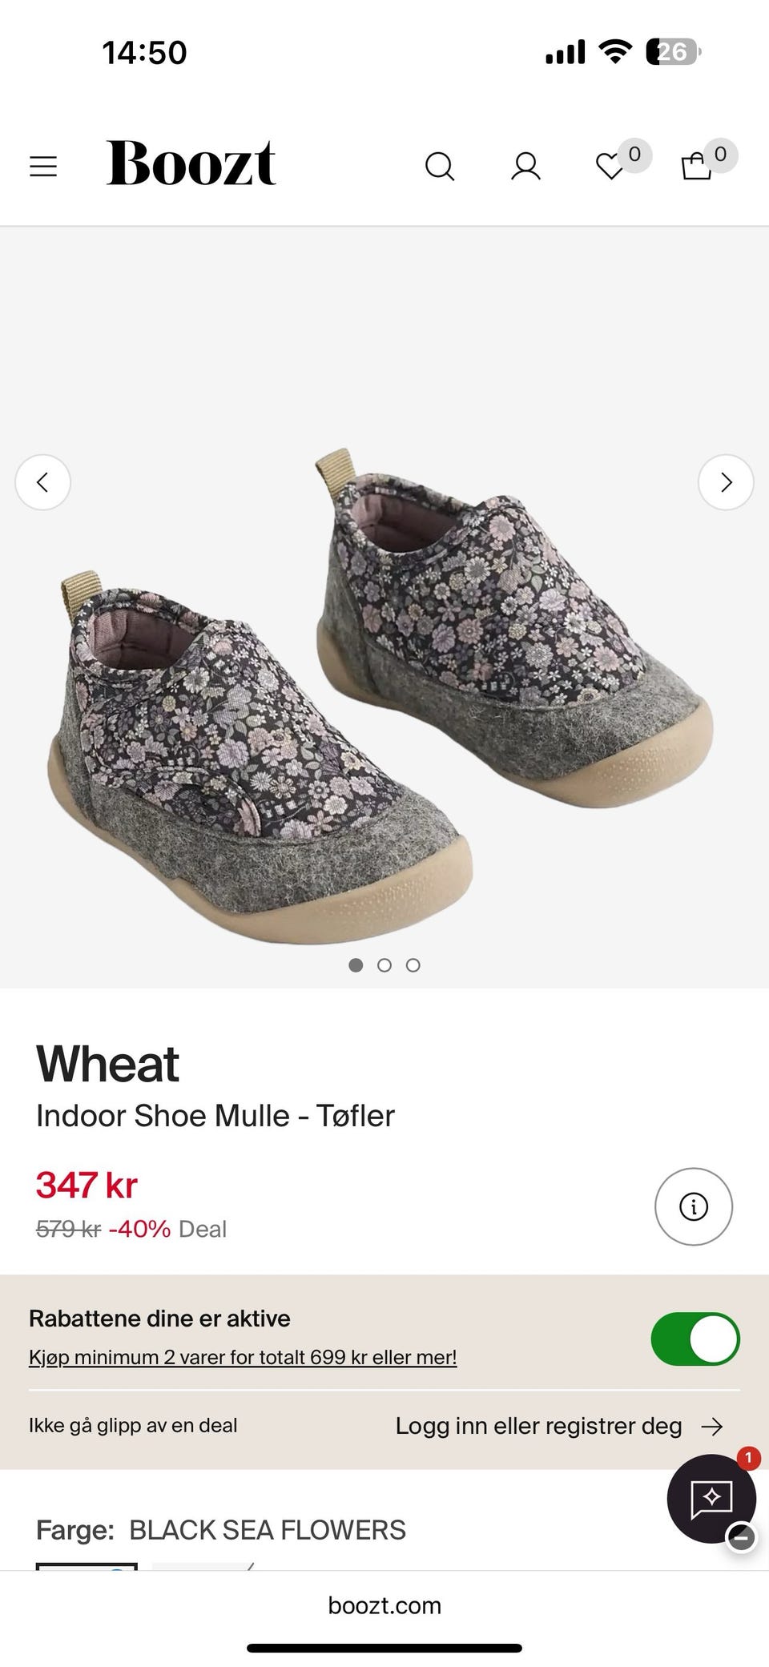Open the user account icon
The height and width of the screenshot is (1667, 769).
coord(525,167)
